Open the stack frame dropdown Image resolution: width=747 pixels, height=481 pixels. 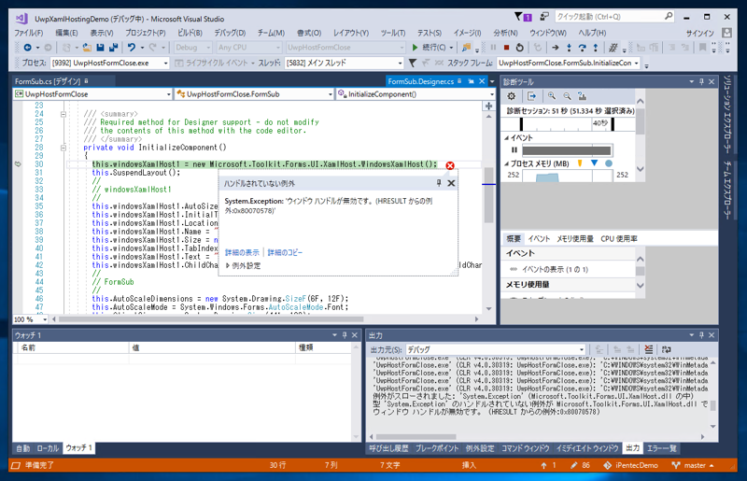coord(569,63)
